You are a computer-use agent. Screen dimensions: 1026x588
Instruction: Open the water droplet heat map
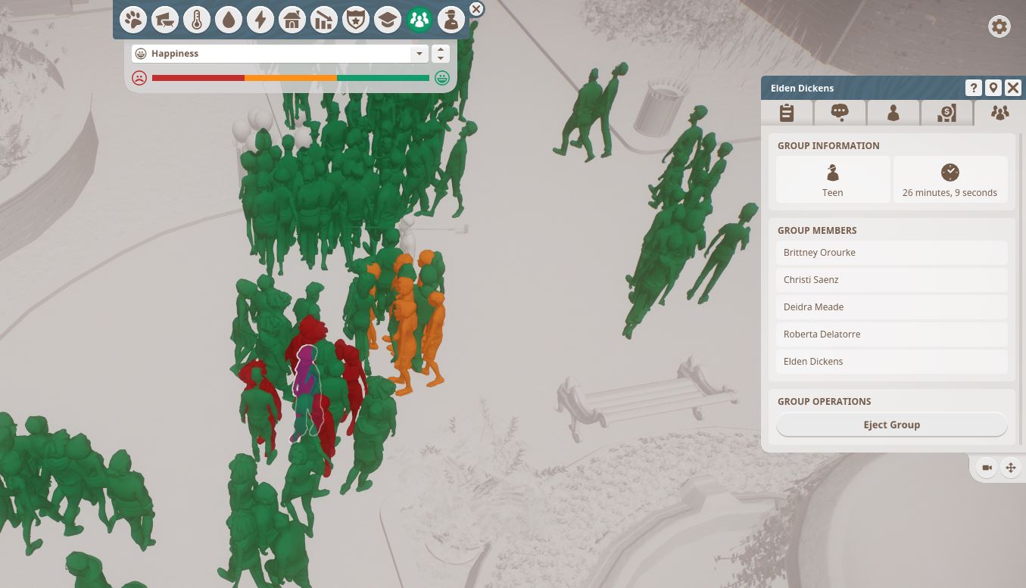coord(229,20)
